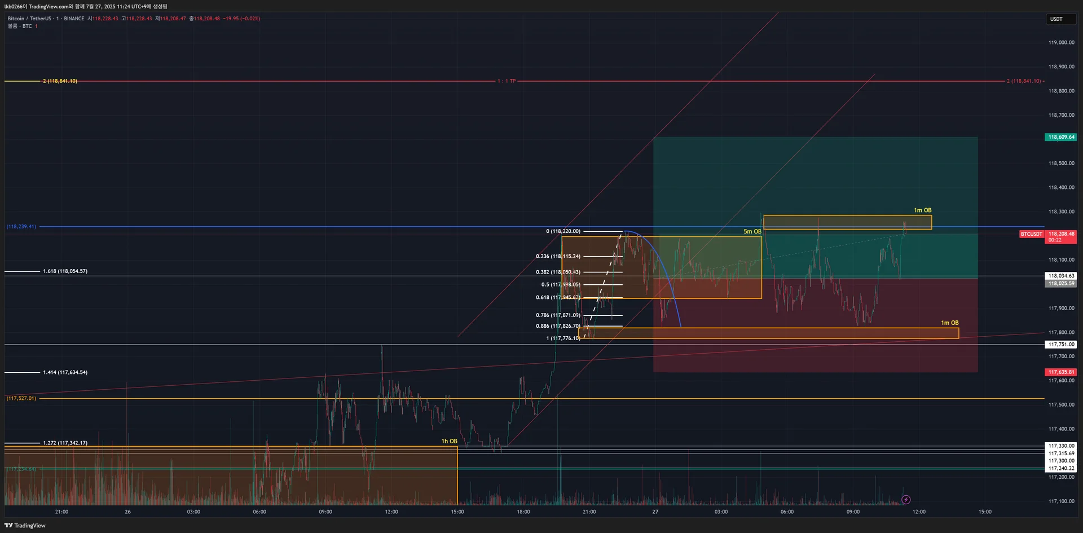The image size is (1083, 533).
Task: Select the 1m OB label on the upper order block
Action: pyautogui.click(x=922, y=210)
